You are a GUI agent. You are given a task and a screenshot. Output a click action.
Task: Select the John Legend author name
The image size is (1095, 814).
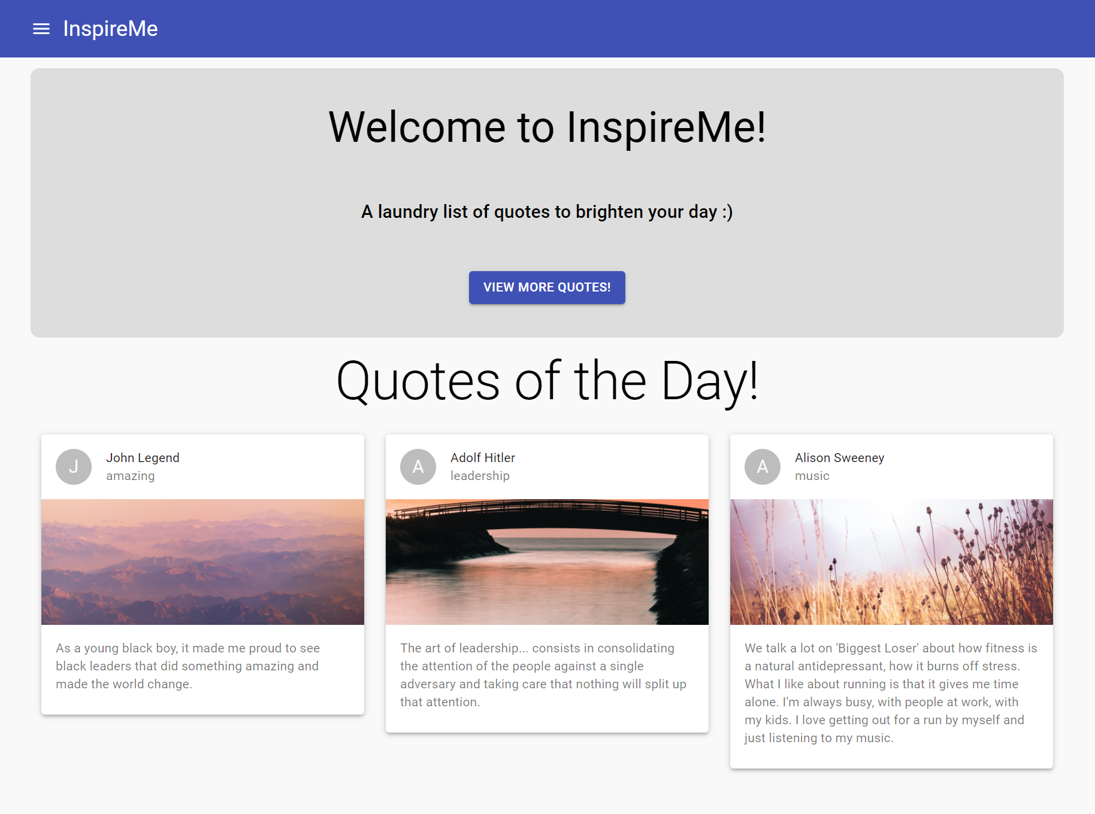pos(143,458)
